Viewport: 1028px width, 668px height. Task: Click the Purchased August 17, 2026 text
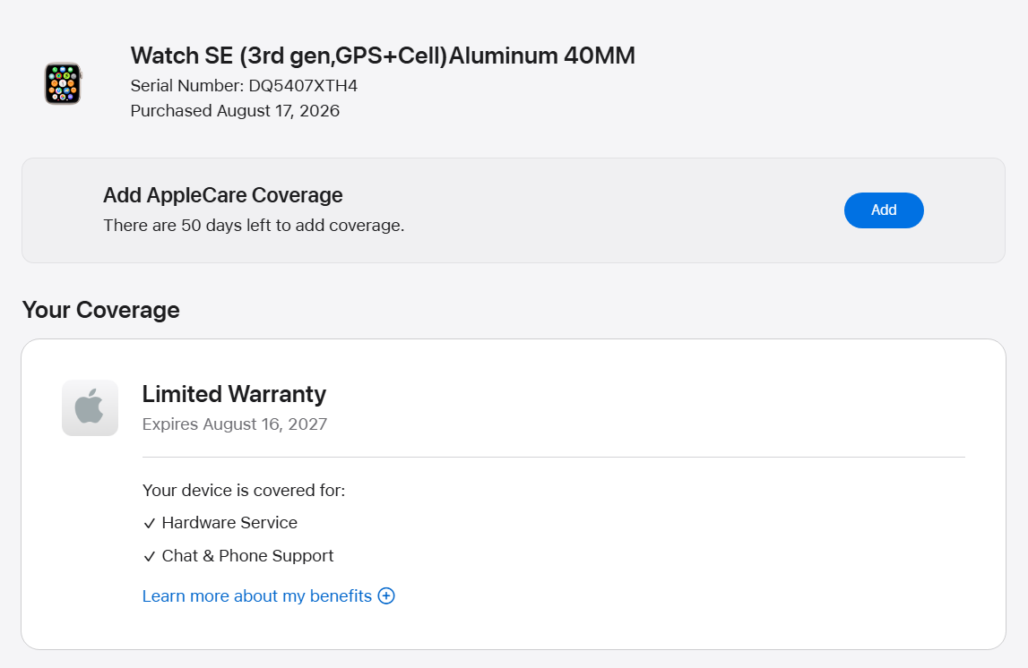click(235, 111)
